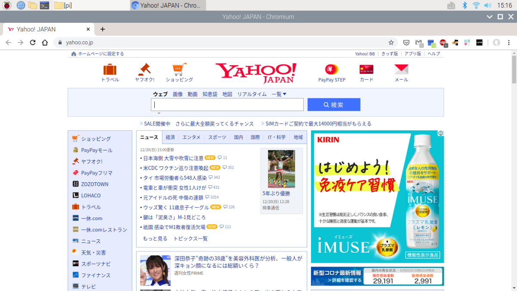The image size is (517, 291).
Task: Open the Mail (メール) envelope icon
Action: [401, 69]
